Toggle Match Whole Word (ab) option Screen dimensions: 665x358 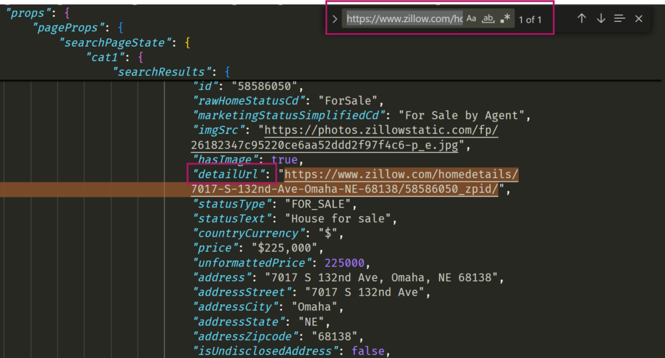(x=488, y=19)
